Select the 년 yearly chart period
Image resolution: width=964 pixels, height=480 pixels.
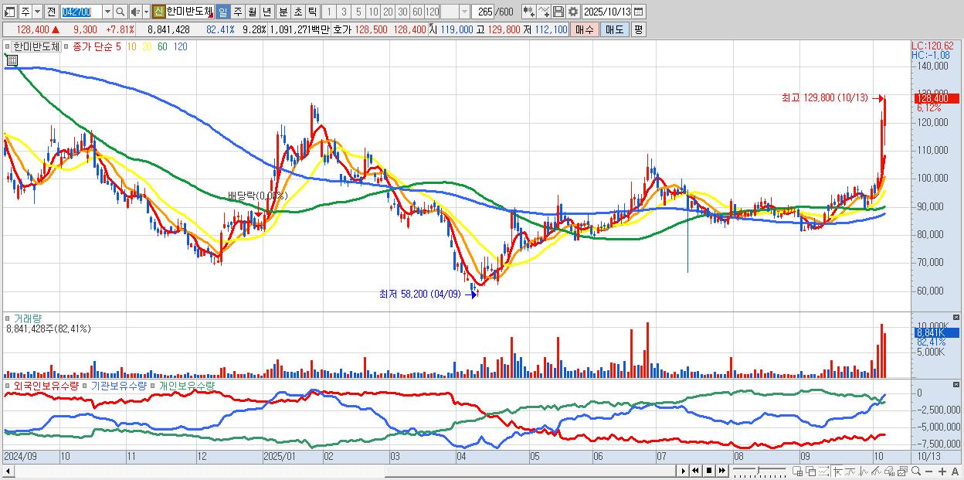pos(266,12)
